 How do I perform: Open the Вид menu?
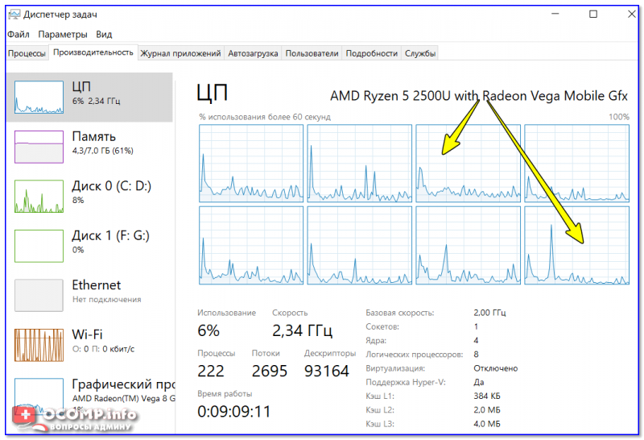click(x=104, y=35)
